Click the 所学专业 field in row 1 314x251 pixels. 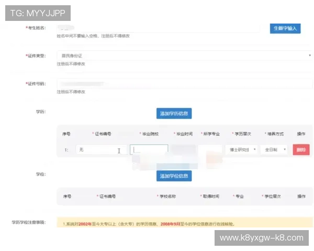[210, 150]
